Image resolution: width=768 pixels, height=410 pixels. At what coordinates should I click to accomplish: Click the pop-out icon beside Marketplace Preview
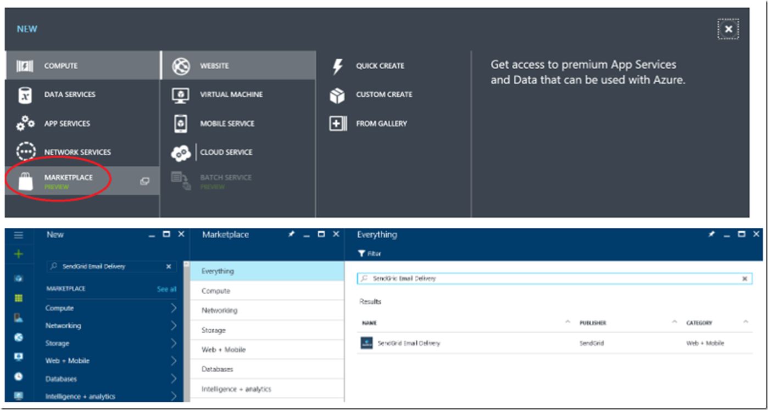pyautogui.click(x=144, y=181)
